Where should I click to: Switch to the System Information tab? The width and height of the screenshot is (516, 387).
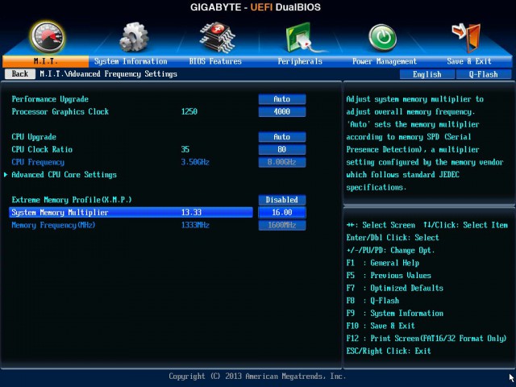click(x=131, y=61)
